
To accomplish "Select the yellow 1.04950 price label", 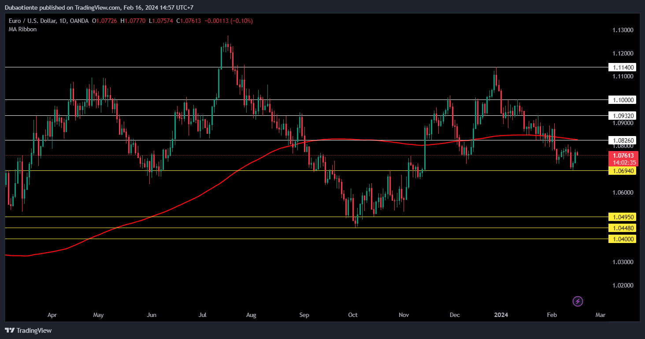I will point(622,217).
